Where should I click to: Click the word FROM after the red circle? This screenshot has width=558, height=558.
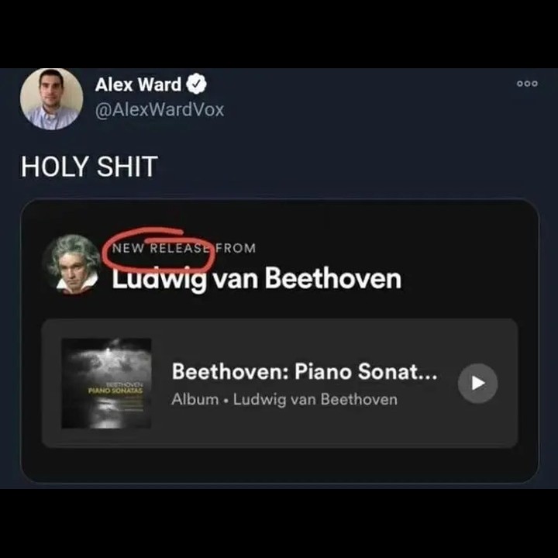[236, 248]
